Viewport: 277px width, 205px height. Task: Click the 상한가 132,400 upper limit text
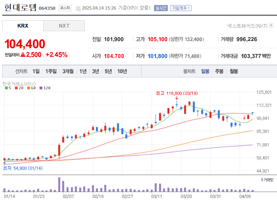tap(186, 39)
